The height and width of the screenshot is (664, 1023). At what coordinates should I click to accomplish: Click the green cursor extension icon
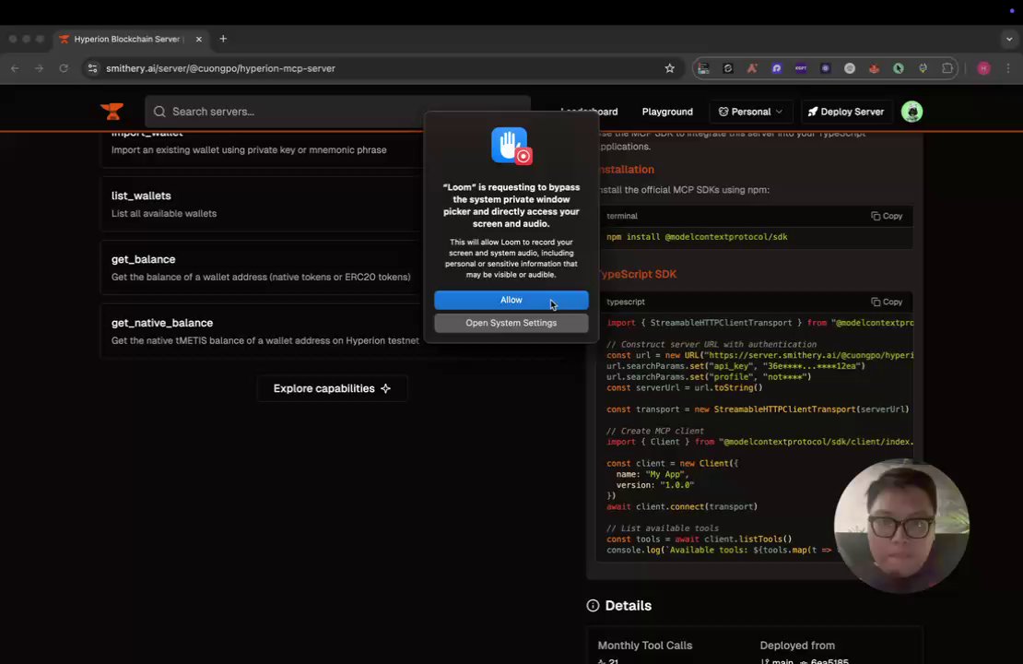coord(899,68)
